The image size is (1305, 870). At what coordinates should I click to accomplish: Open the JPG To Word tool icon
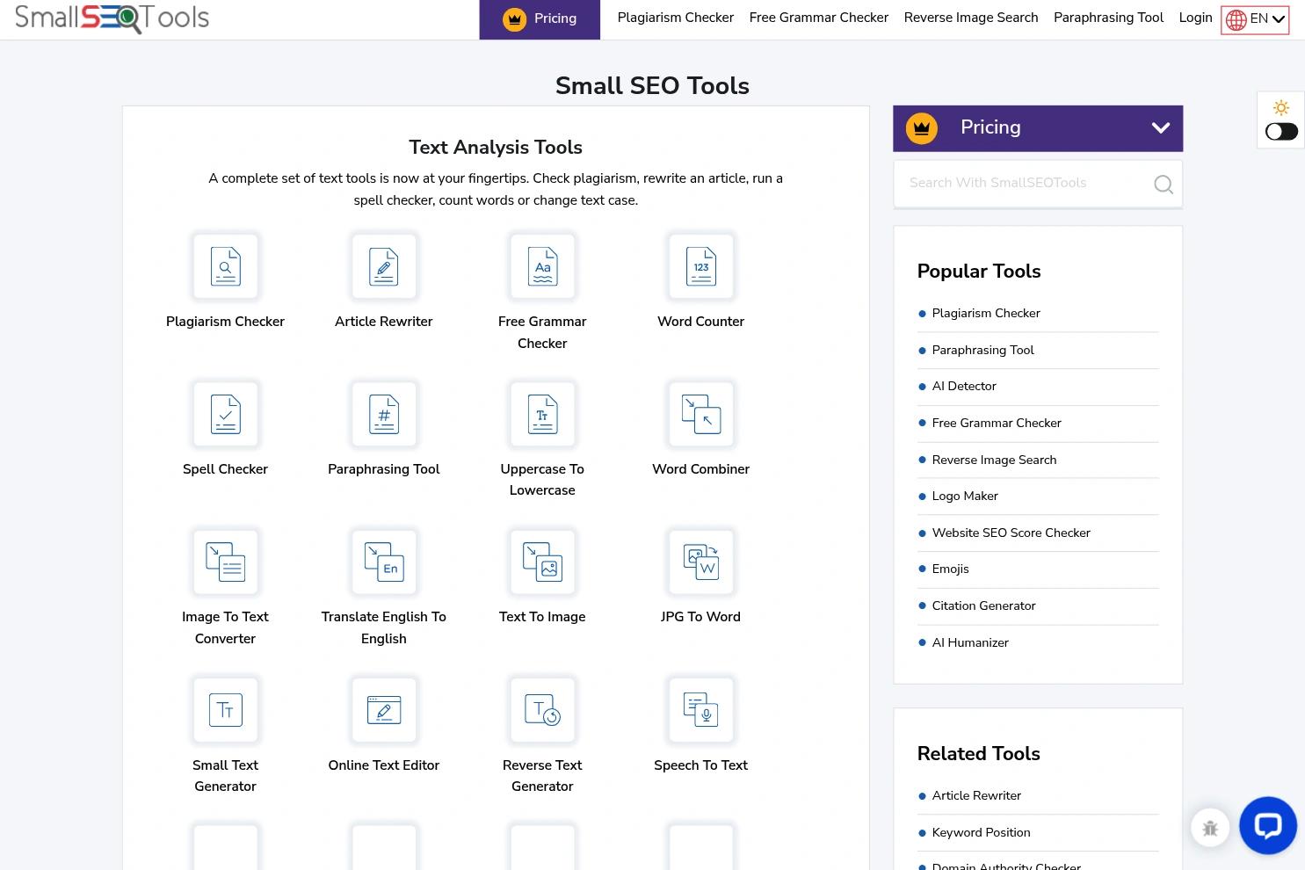pos(701,562)
